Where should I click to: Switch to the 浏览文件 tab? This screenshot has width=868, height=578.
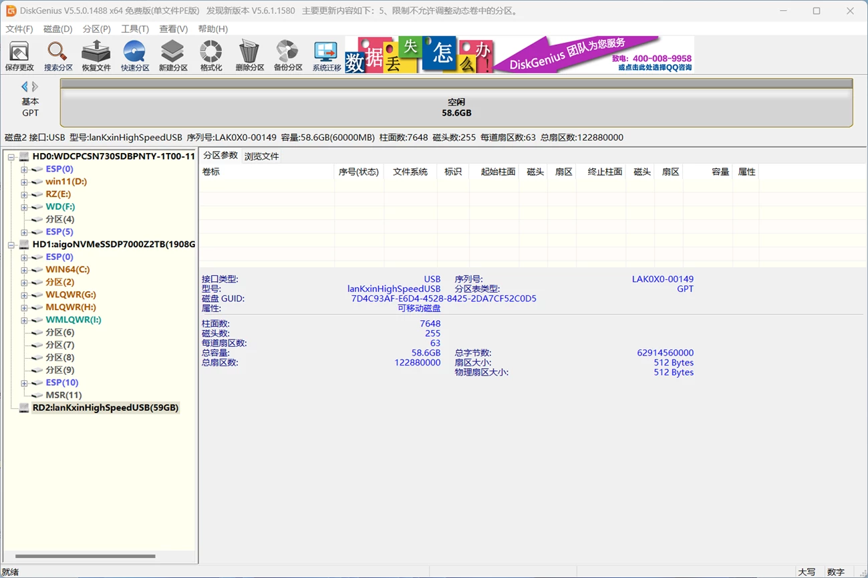pos(261,156)
